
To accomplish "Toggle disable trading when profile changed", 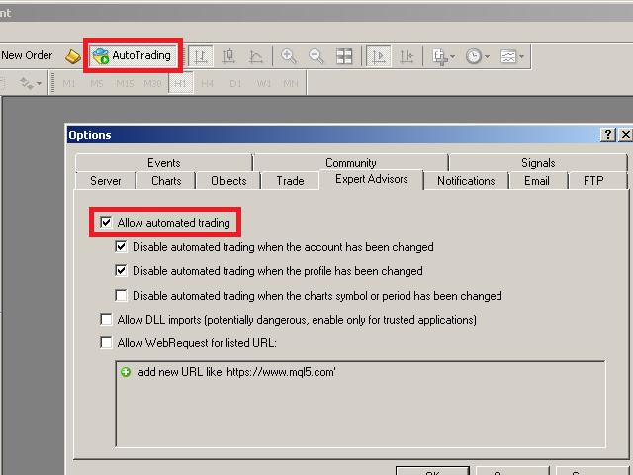I will coord(121,270).
